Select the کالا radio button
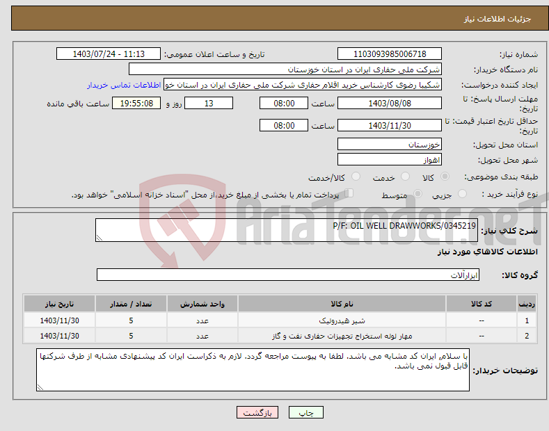549x431 pixels. point(445,177)
